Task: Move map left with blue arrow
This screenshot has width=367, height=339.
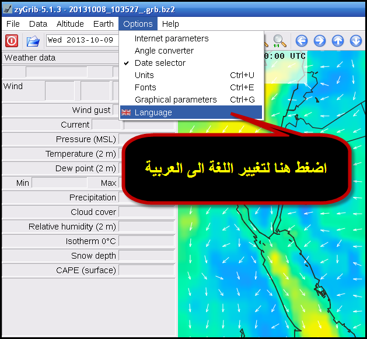Action: coord(302,41)
